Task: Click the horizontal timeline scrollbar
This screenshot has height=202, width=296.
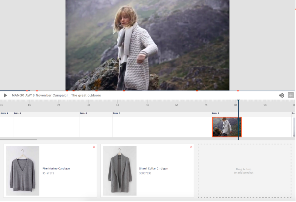Action: coord(19,140)
